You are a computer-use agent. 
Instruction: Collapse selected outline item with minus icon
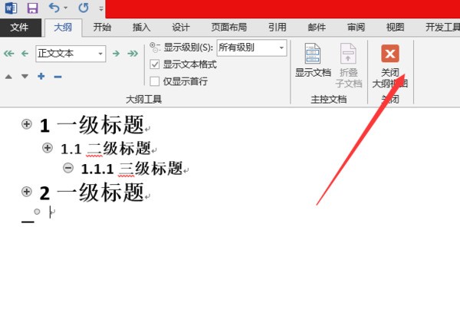click(x=58, y=76)
